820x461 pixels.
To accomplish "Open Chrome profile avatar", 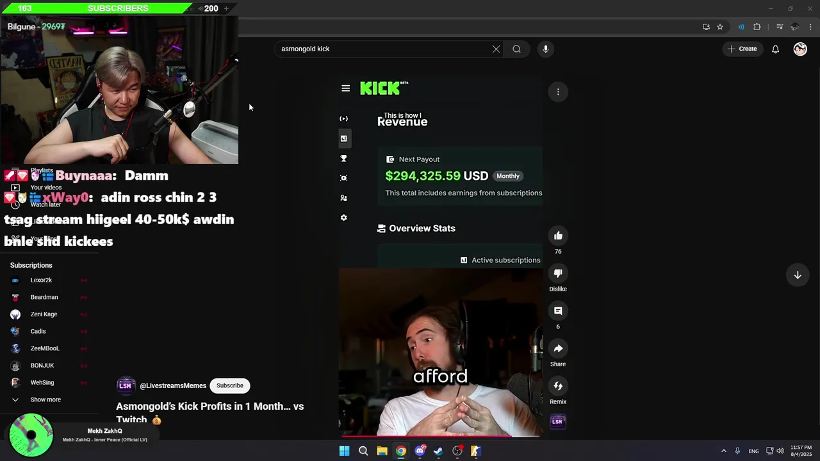I will coord(795,27).
